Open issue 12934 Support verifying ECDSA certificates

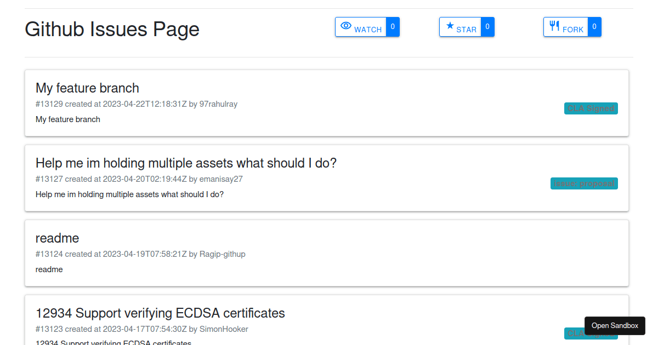point(160,313)
